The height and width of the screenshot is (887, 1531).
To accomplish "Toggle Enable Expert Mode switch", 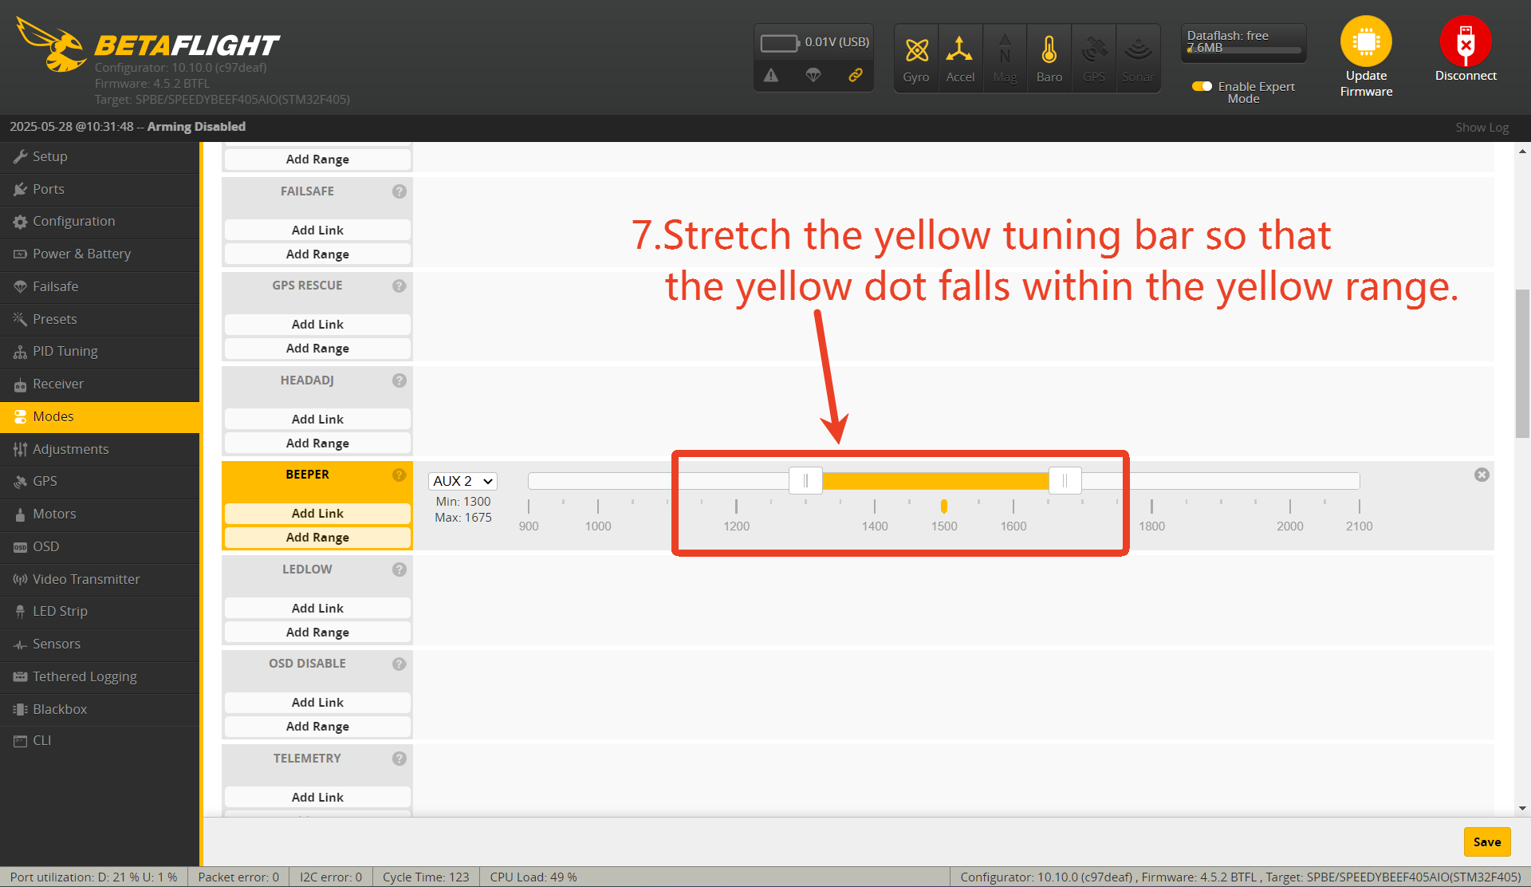I will [x=1202, y=86].
